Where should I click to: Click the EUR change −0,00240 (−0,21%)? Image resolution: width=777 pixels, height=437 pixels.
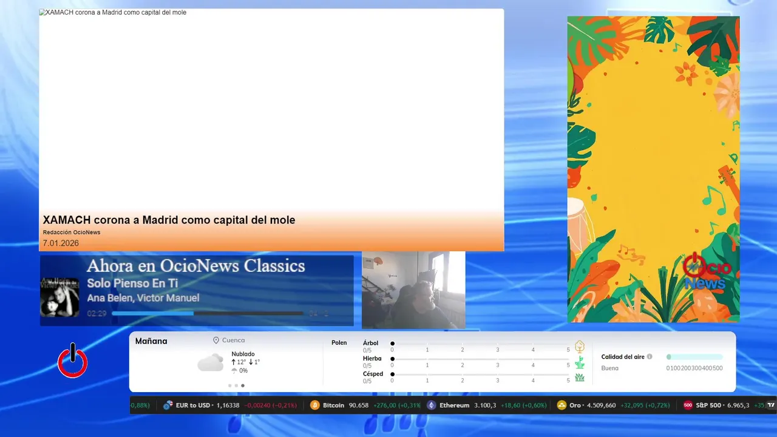tap(271, 405)
